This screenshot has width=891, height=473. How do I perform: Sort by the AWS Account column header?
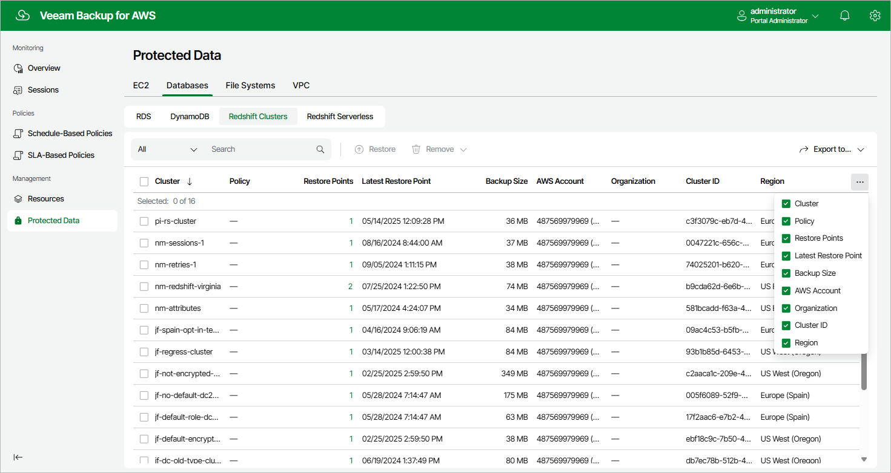(x=560, y=181)
